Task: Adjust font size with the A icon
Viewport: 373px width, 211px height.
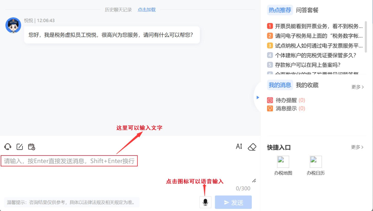Action: point(239,146)
